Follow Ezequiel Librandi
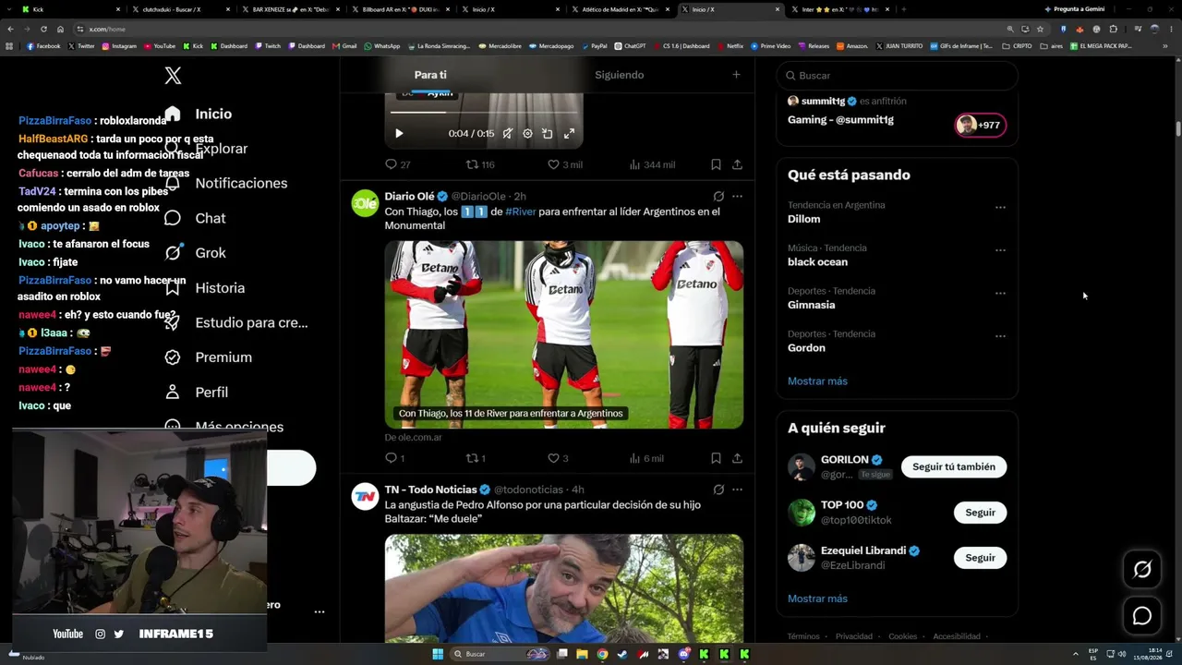The image size is (1182, 665). 980,558
